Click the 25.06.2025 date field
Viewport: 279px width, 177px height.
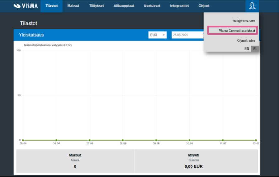coord(187,35)
